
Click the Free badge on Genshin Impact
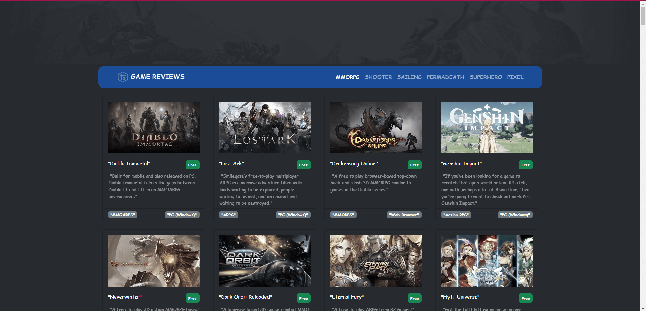click(x=526, y=165)
